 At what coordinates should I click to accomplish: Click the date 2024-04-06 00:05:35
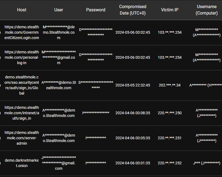pyautogui.click(x=133, y=138)
